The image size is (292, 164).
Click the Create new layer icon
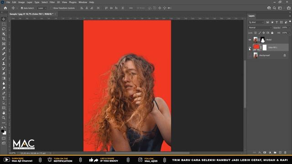click(280, 153)
